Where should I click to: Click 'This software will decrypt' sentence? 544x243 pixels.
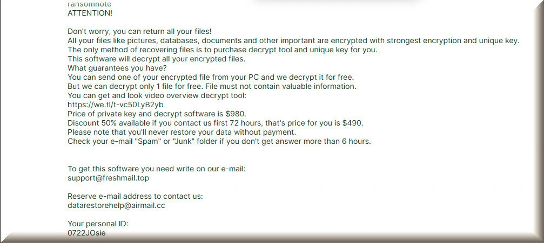(x=157, y=59)
